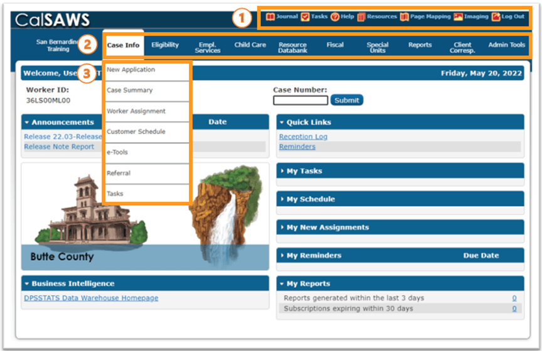Collapse the Announcements panel
542x351 pixels.
click(27, 122)
